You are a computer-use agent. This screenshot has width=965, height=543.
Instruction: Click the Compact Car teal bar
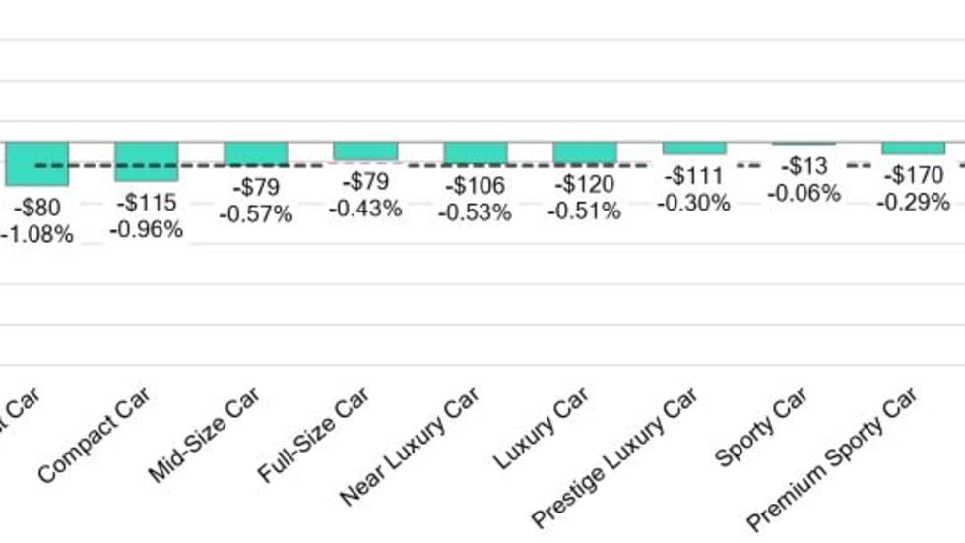click(x=147, y=161)
